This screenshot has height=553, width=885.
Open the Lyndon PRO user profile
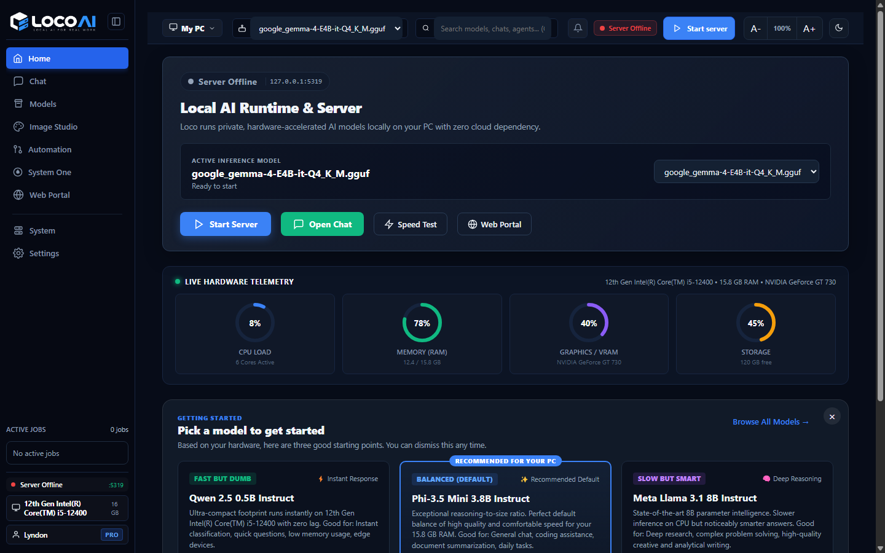click(x=67, y=535)
